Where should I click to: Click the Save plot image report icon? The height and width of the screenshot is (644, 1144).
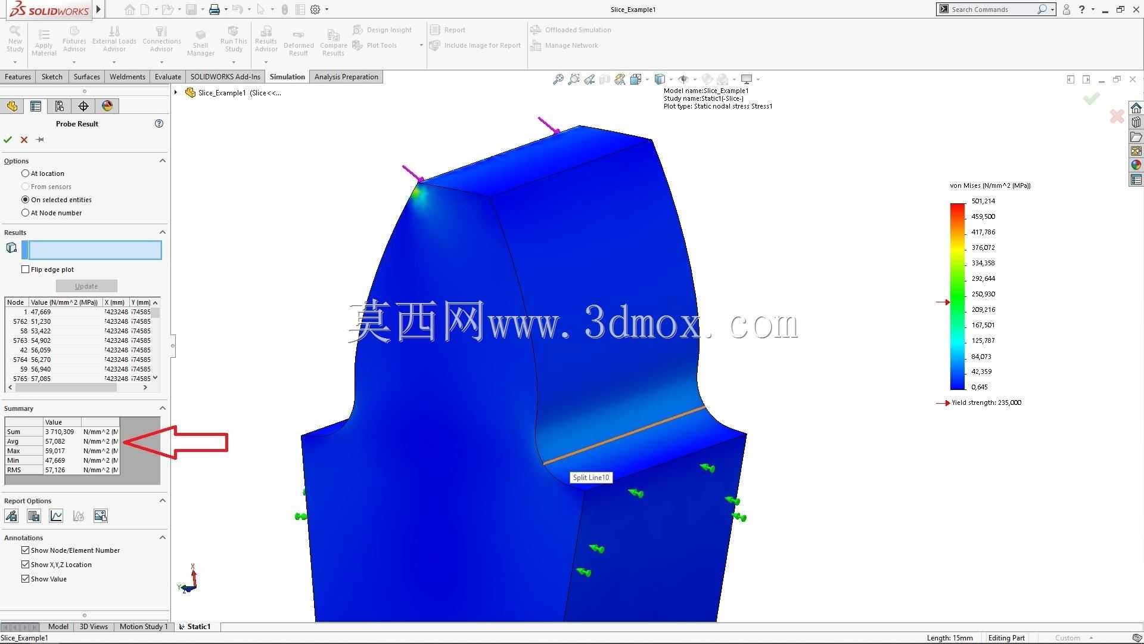101,516
